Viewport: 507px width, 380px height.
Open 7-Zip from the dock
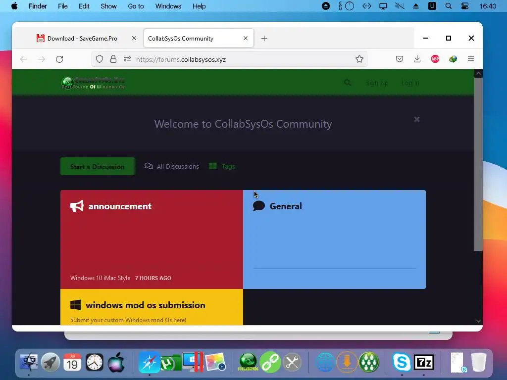(424, 362)
